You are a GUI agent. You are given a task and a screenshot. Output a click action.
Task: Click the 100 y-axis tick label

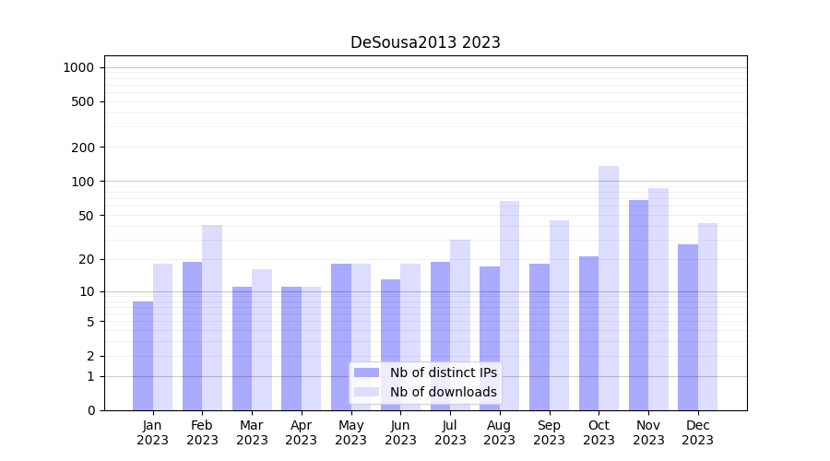tap(83, 182)
